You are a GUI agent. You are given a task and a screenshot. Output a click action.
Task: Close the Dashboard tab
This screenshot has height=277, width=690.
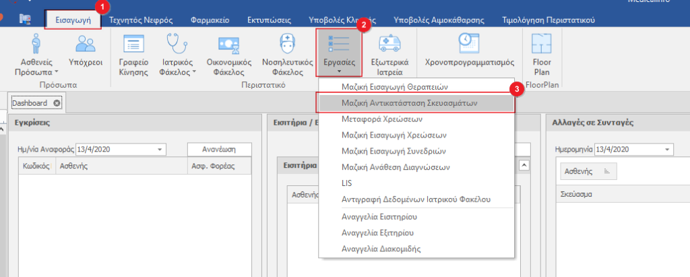tap(57, 103)
